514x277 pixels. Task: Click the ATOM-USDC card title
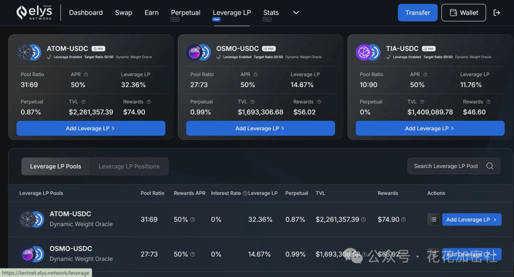click(67, 49)
